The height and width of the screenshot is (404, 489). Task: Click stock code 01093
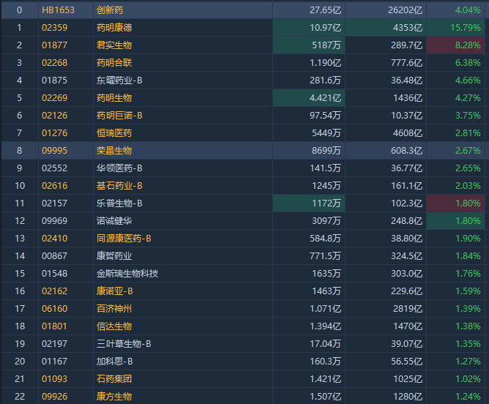point(55,379)
